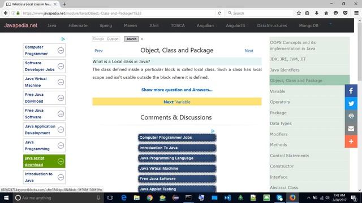Screen dimensions: 362x203
Task: Clear the custom search with the x
Action: pos(142,39)
